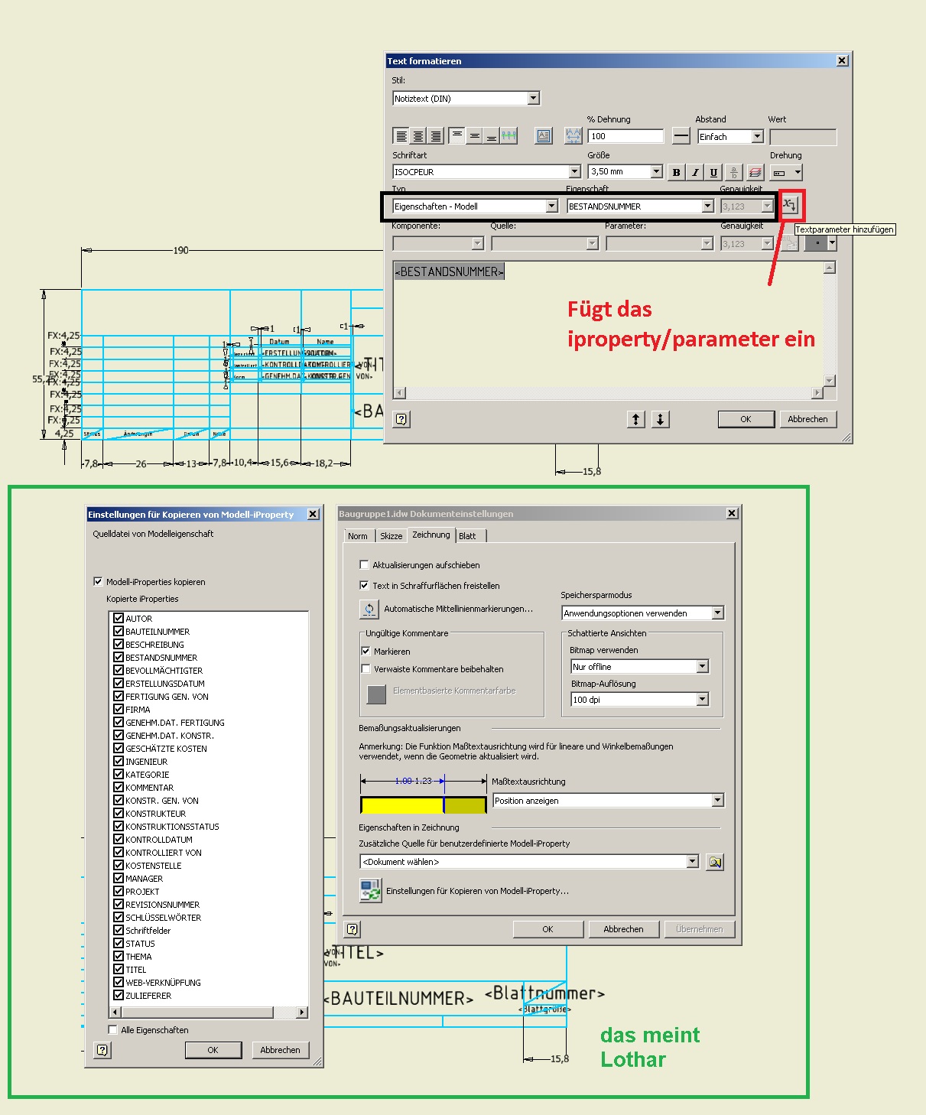Toggle Modell-iProperties kopieren checkbox
Viewport: 926px width, 1115px height.
click(98, 581)
